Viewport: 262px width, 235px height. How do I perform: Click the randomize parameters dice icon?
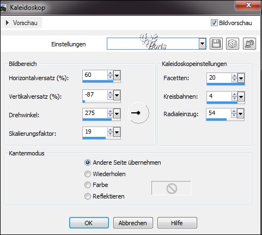coord(233,44)
